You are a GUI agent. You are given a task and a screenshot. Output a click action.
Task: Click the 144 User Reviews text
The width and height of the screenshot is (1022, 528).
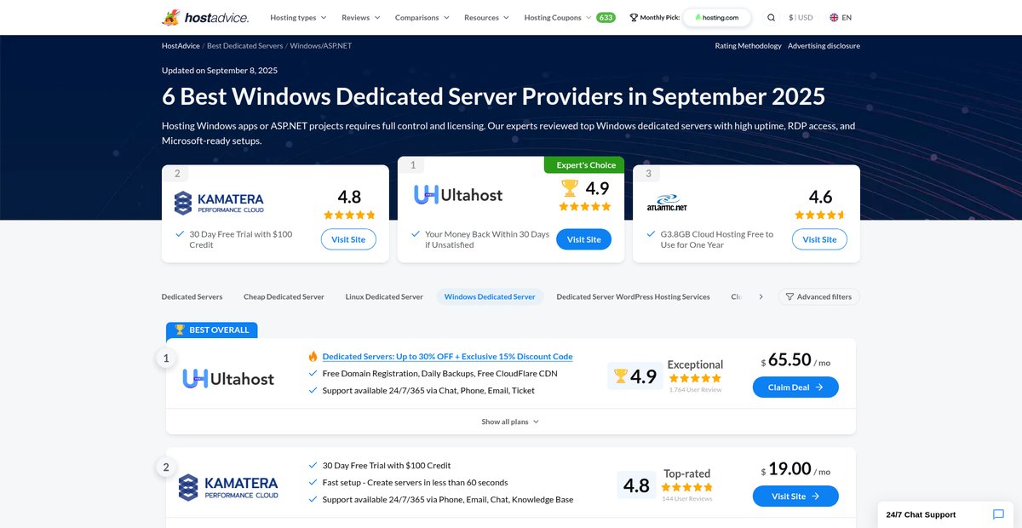(686, 498)
